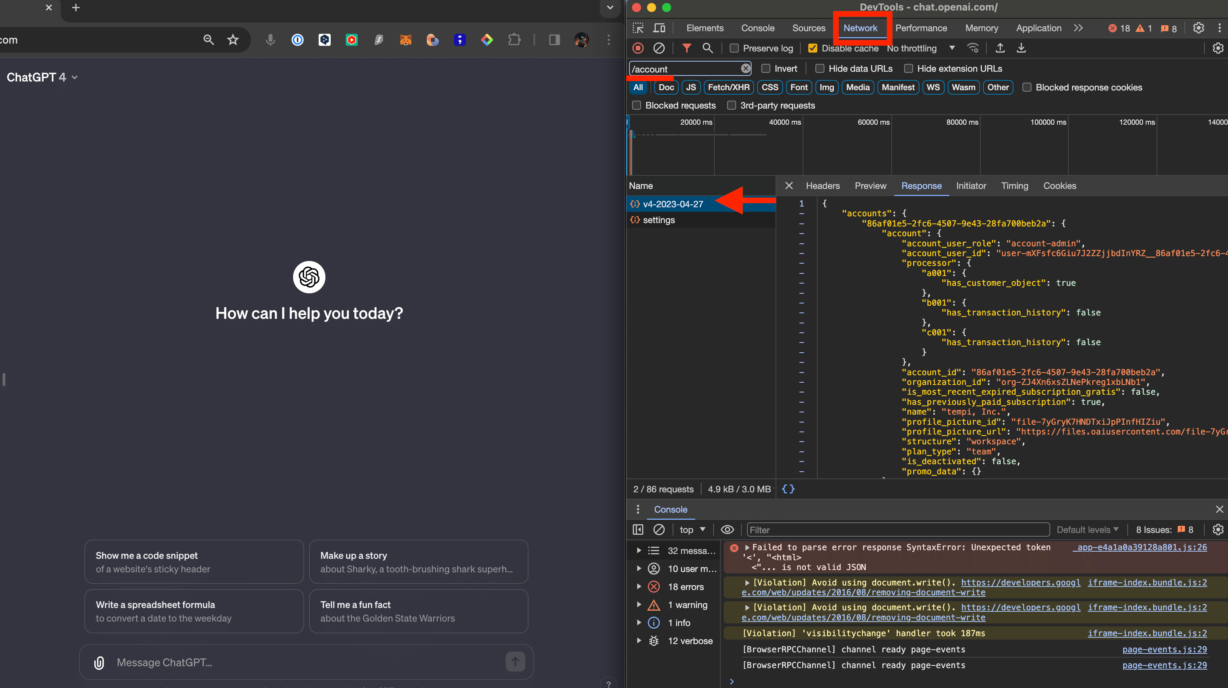Enable the Preserve log checkbox
Image resolution: width=1228 pixels, height=688 pixels.
point(734,48)
